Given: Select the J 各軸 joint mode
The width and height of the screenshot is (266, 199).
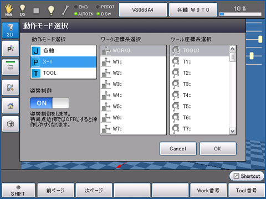Looking at the screenshot, I should coord(63,51).
